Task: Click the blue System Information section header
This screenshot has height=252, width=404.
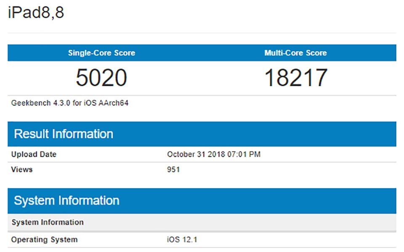Action: click(202, 201)
